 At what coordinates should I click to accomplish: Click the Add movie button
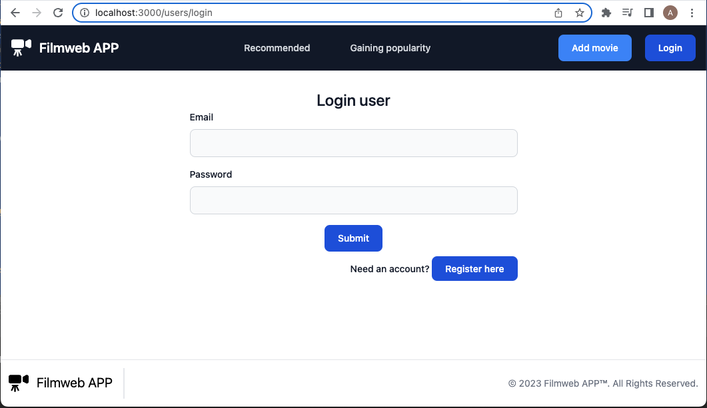click(x=595, y=48)
